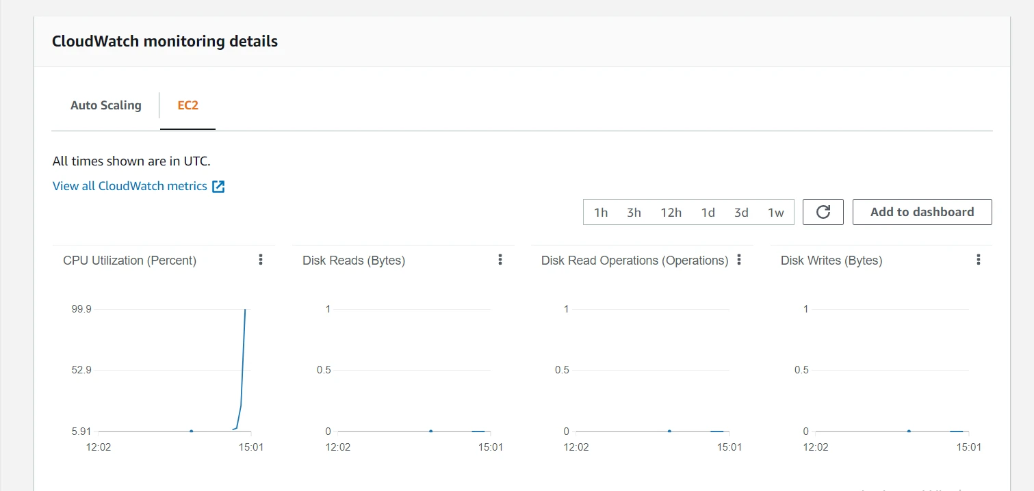Click the data point on the CPU Utilization chart
The width and height of the screenshot is (1034, 491).
click(191, 431)
